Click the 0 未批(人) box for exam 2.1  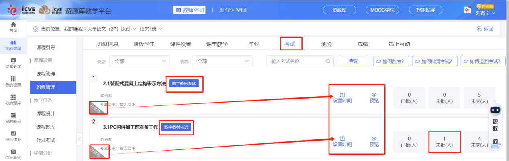tap(444, 98)
